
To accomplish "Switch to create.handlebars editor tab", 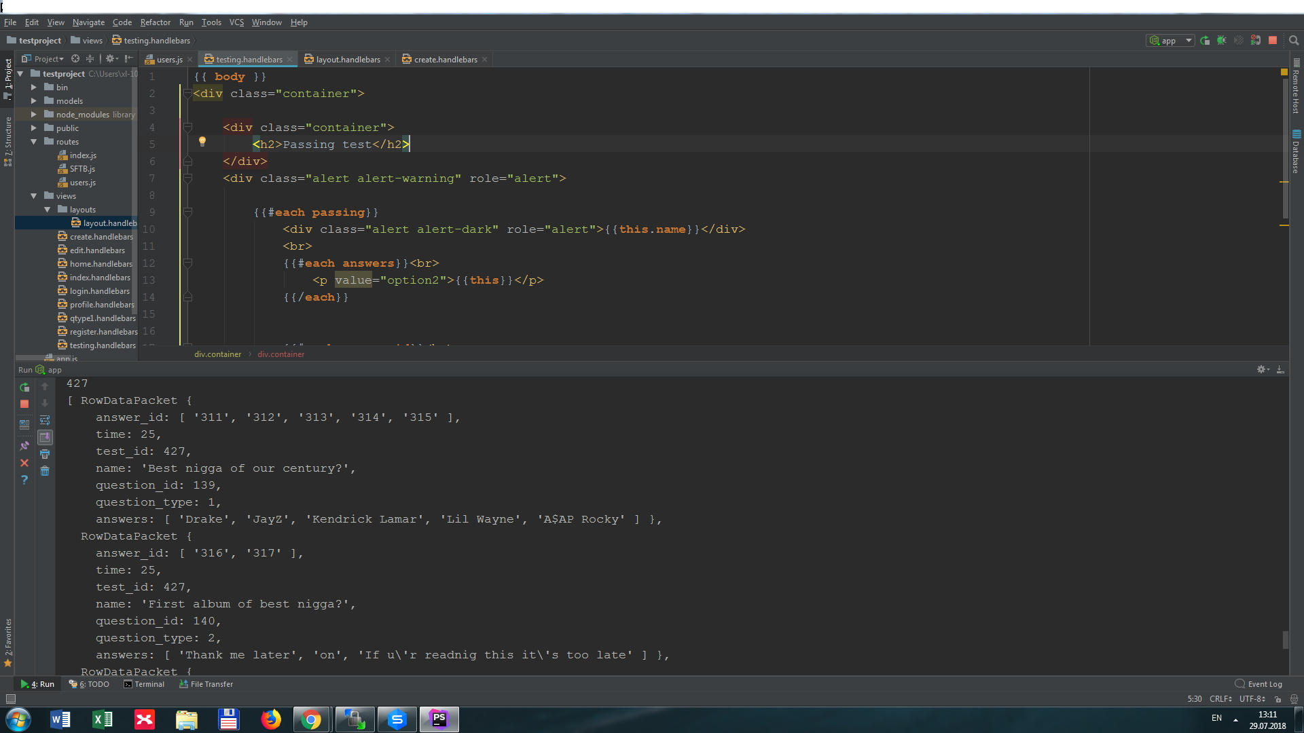I will [x=446, y=60].
